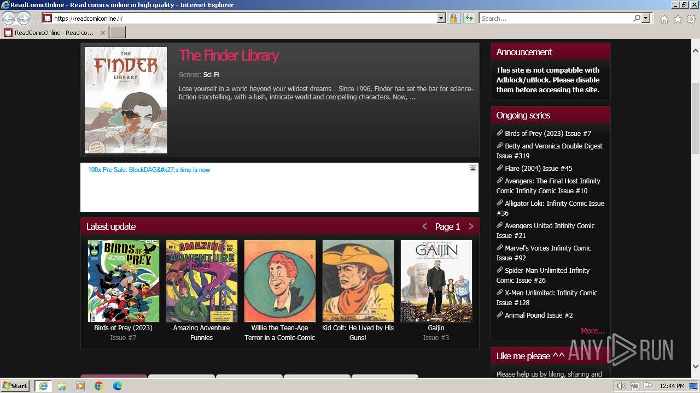
Task: Click the 12:44 PM system clock
Action: (x=672, y=386)
